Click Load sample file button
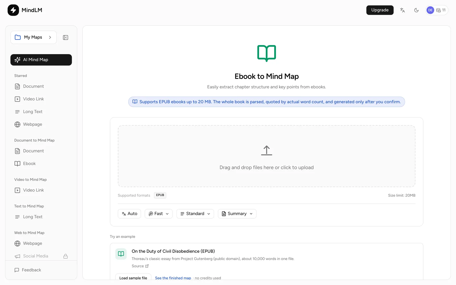 coord(133,278)
